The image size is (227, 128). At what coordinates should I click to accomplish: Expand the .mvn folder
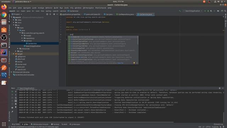tap(14, 22)
